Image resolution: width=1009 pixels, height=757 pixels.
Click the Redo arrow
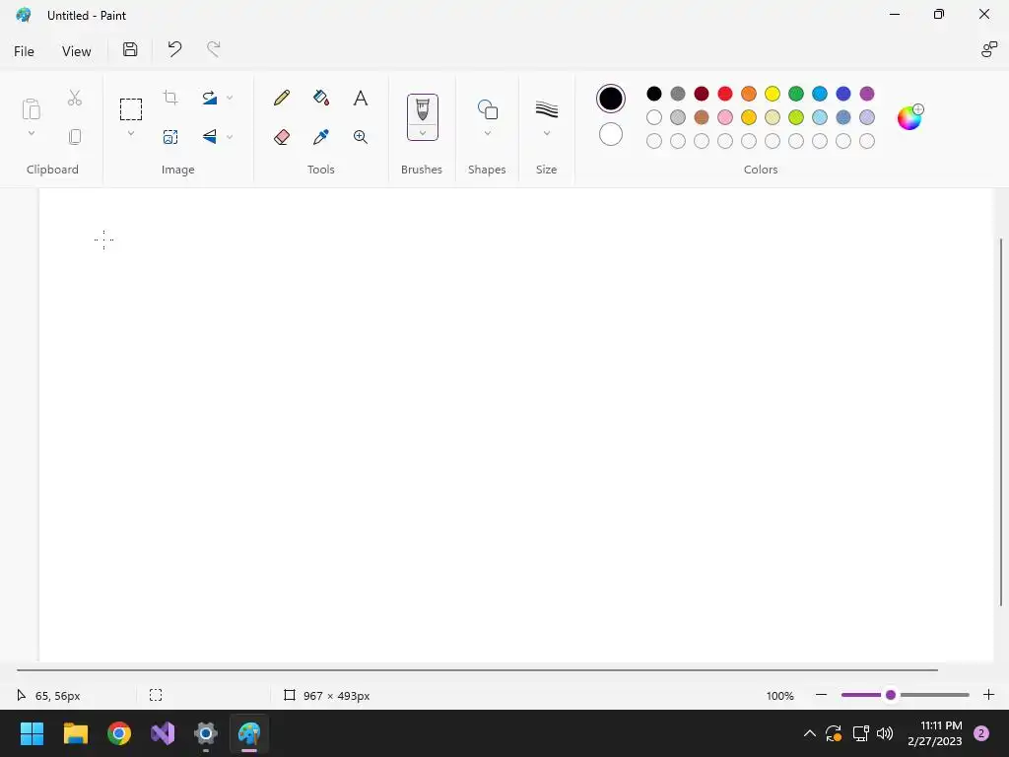click(x=213, y=49)
